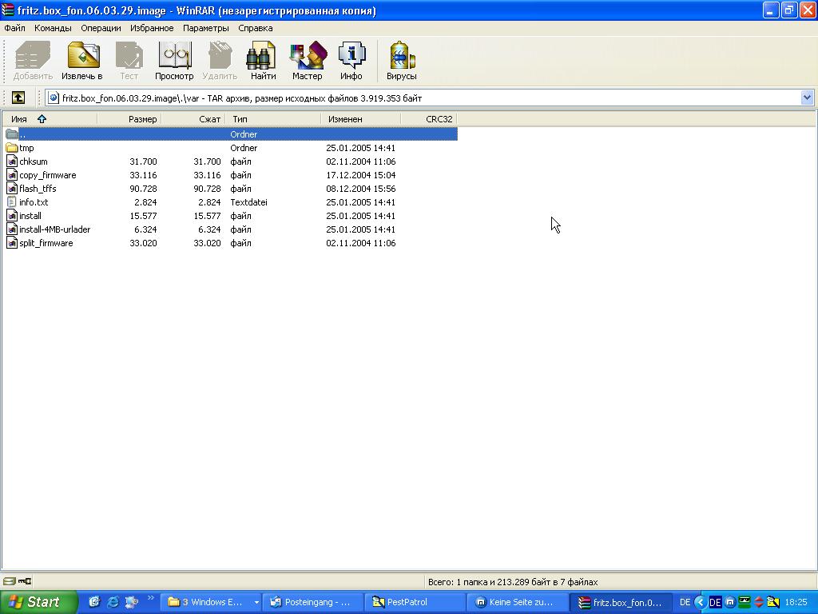
Task: Click the chksum size value 31.700
Action: tap(143, 161)
